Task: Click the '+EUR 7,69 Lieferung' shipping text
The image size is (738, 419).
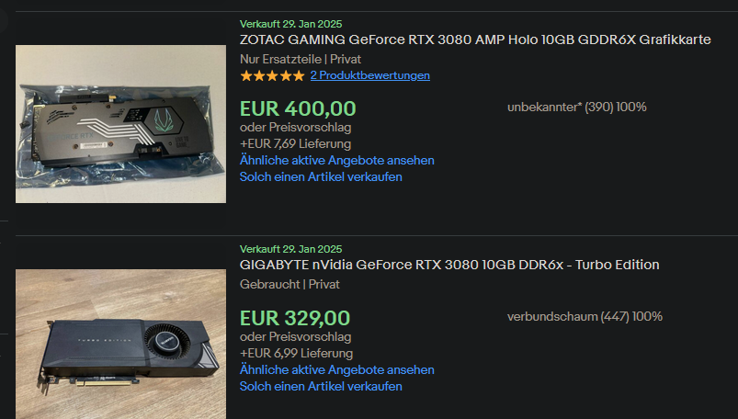Action: tap(296, 143)
